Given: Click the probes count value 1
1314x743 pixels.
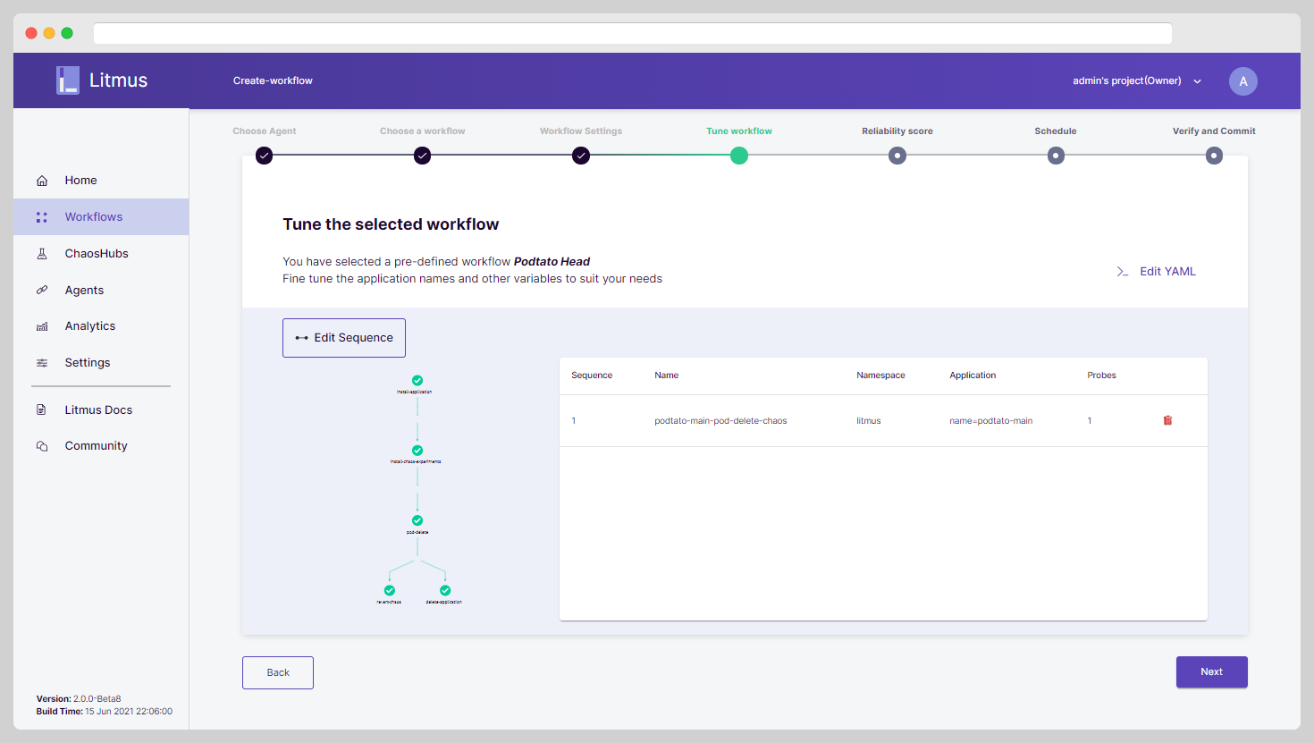Looking at the screenshot, I should [x=1090, y=421].
